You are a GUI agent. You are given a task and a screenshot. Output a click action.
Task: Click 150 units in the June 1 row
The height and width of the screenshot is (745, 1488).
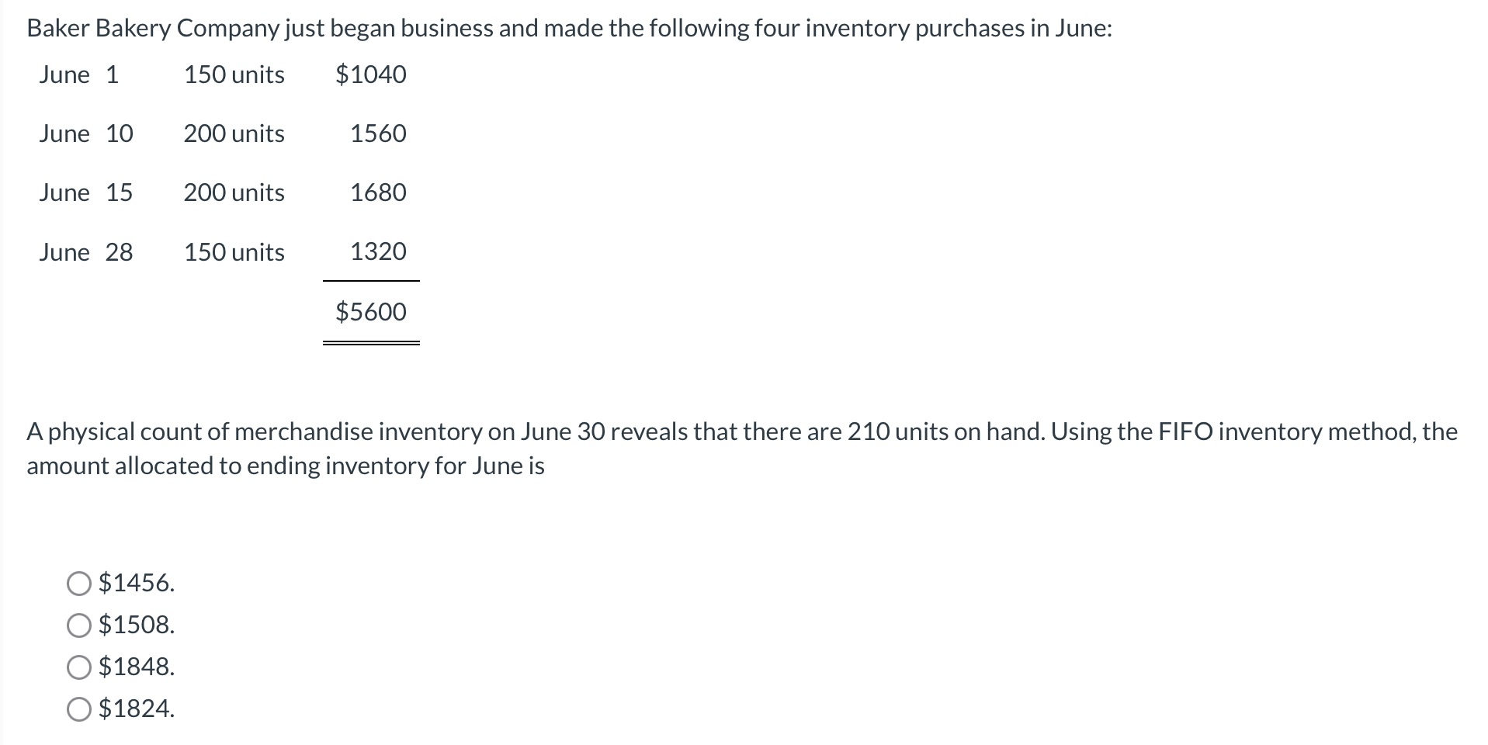pyautogui.click(x=234, y=74)
